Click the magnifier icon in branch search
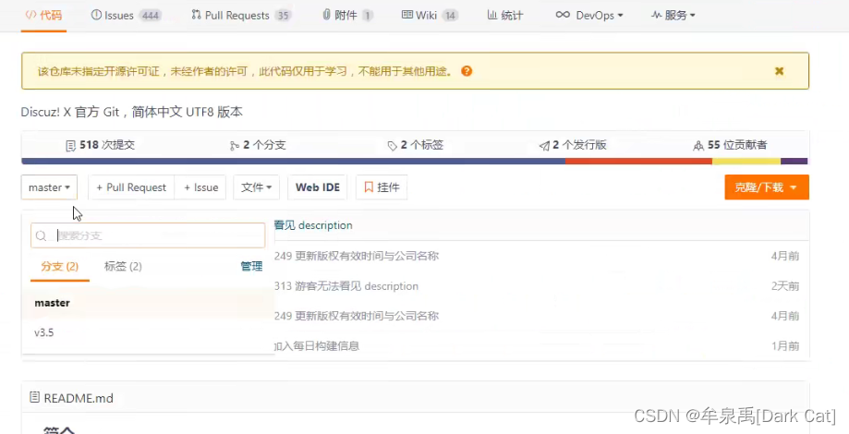The width and height of the screenshot is (849, 434). coord(42,236)
